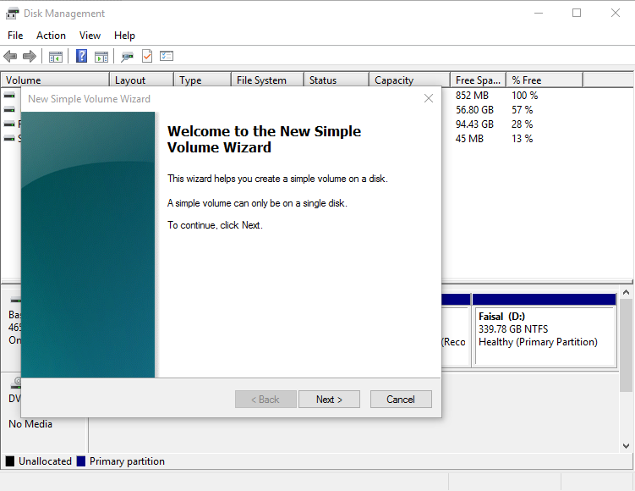Viewport: 635px width, 491px height.
Task: Sort by the File System column header
Action: tap(261, 80)
